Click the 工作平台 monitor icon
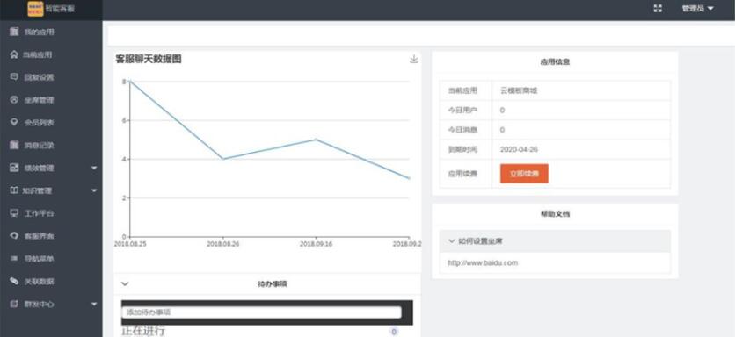The width and height of the screenshot is (735, 337). 14,213
